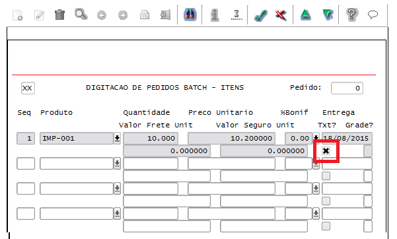Open product lookup arrow next to IMP-001
397x239 pixels.
117,139
